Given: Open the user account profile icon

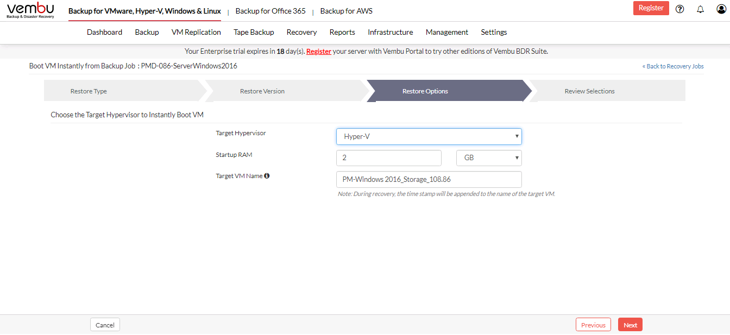Looking at the screenshot, I should click(721, 9).
